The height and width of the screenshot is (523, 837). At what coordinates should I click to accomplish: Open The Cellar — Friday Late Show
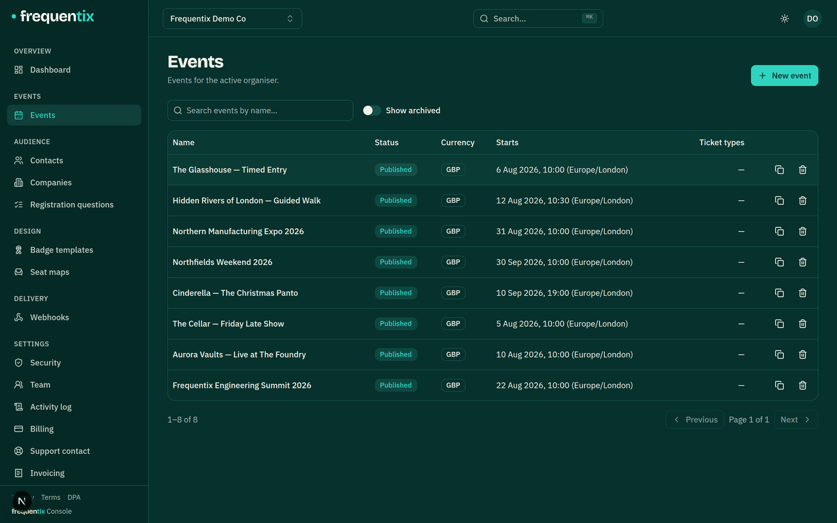point(228,324)
